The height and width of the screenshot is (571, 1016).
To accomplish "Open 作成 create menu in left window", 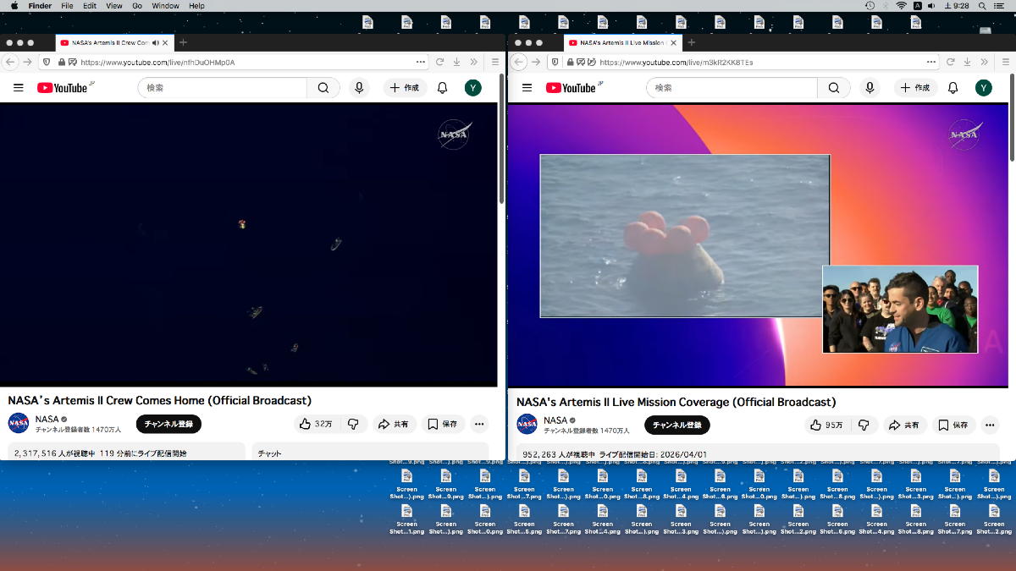I will tap(405, 88).
